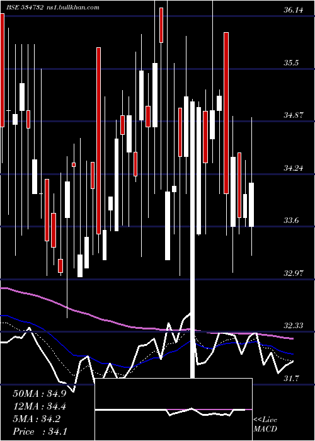Click the ns1.bullkhan.com watermark text
315x441 pixels.
click(72, 8)
